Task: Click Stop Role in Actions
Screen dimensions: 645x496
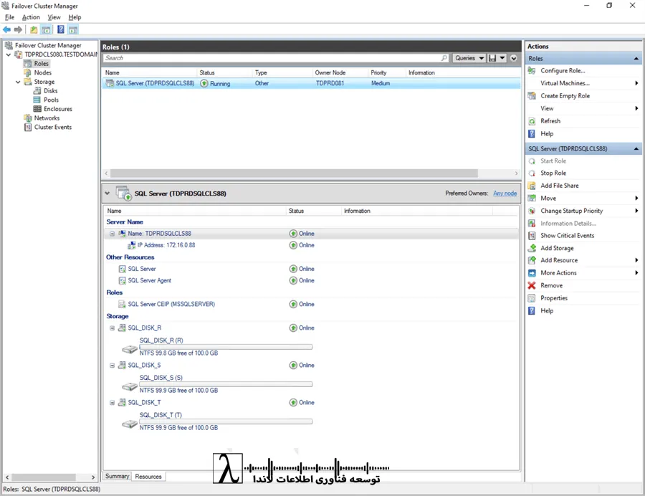Action: pyautogui.click(x=553, y=173)
